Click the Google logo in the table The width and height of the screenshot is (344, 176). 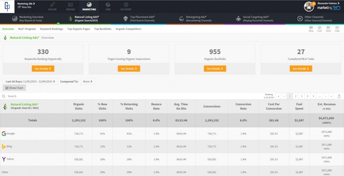pos(4,133)
